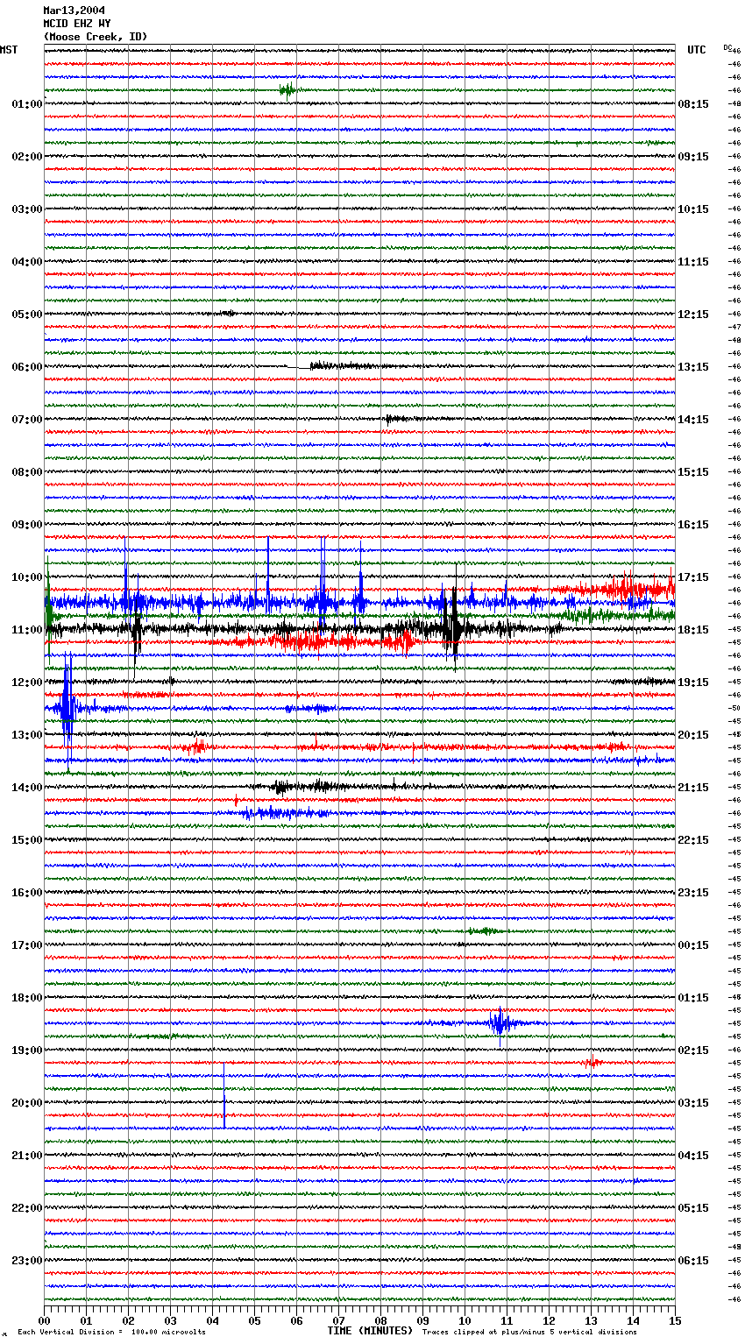Click the 17:15 UTC time label
Screen dimensions: 745x1344
click(693, 577)
